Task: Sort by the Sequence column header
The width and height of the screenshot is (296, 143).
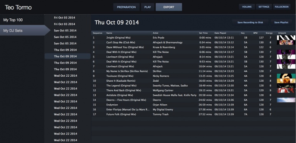Action: tap(98, 33)
